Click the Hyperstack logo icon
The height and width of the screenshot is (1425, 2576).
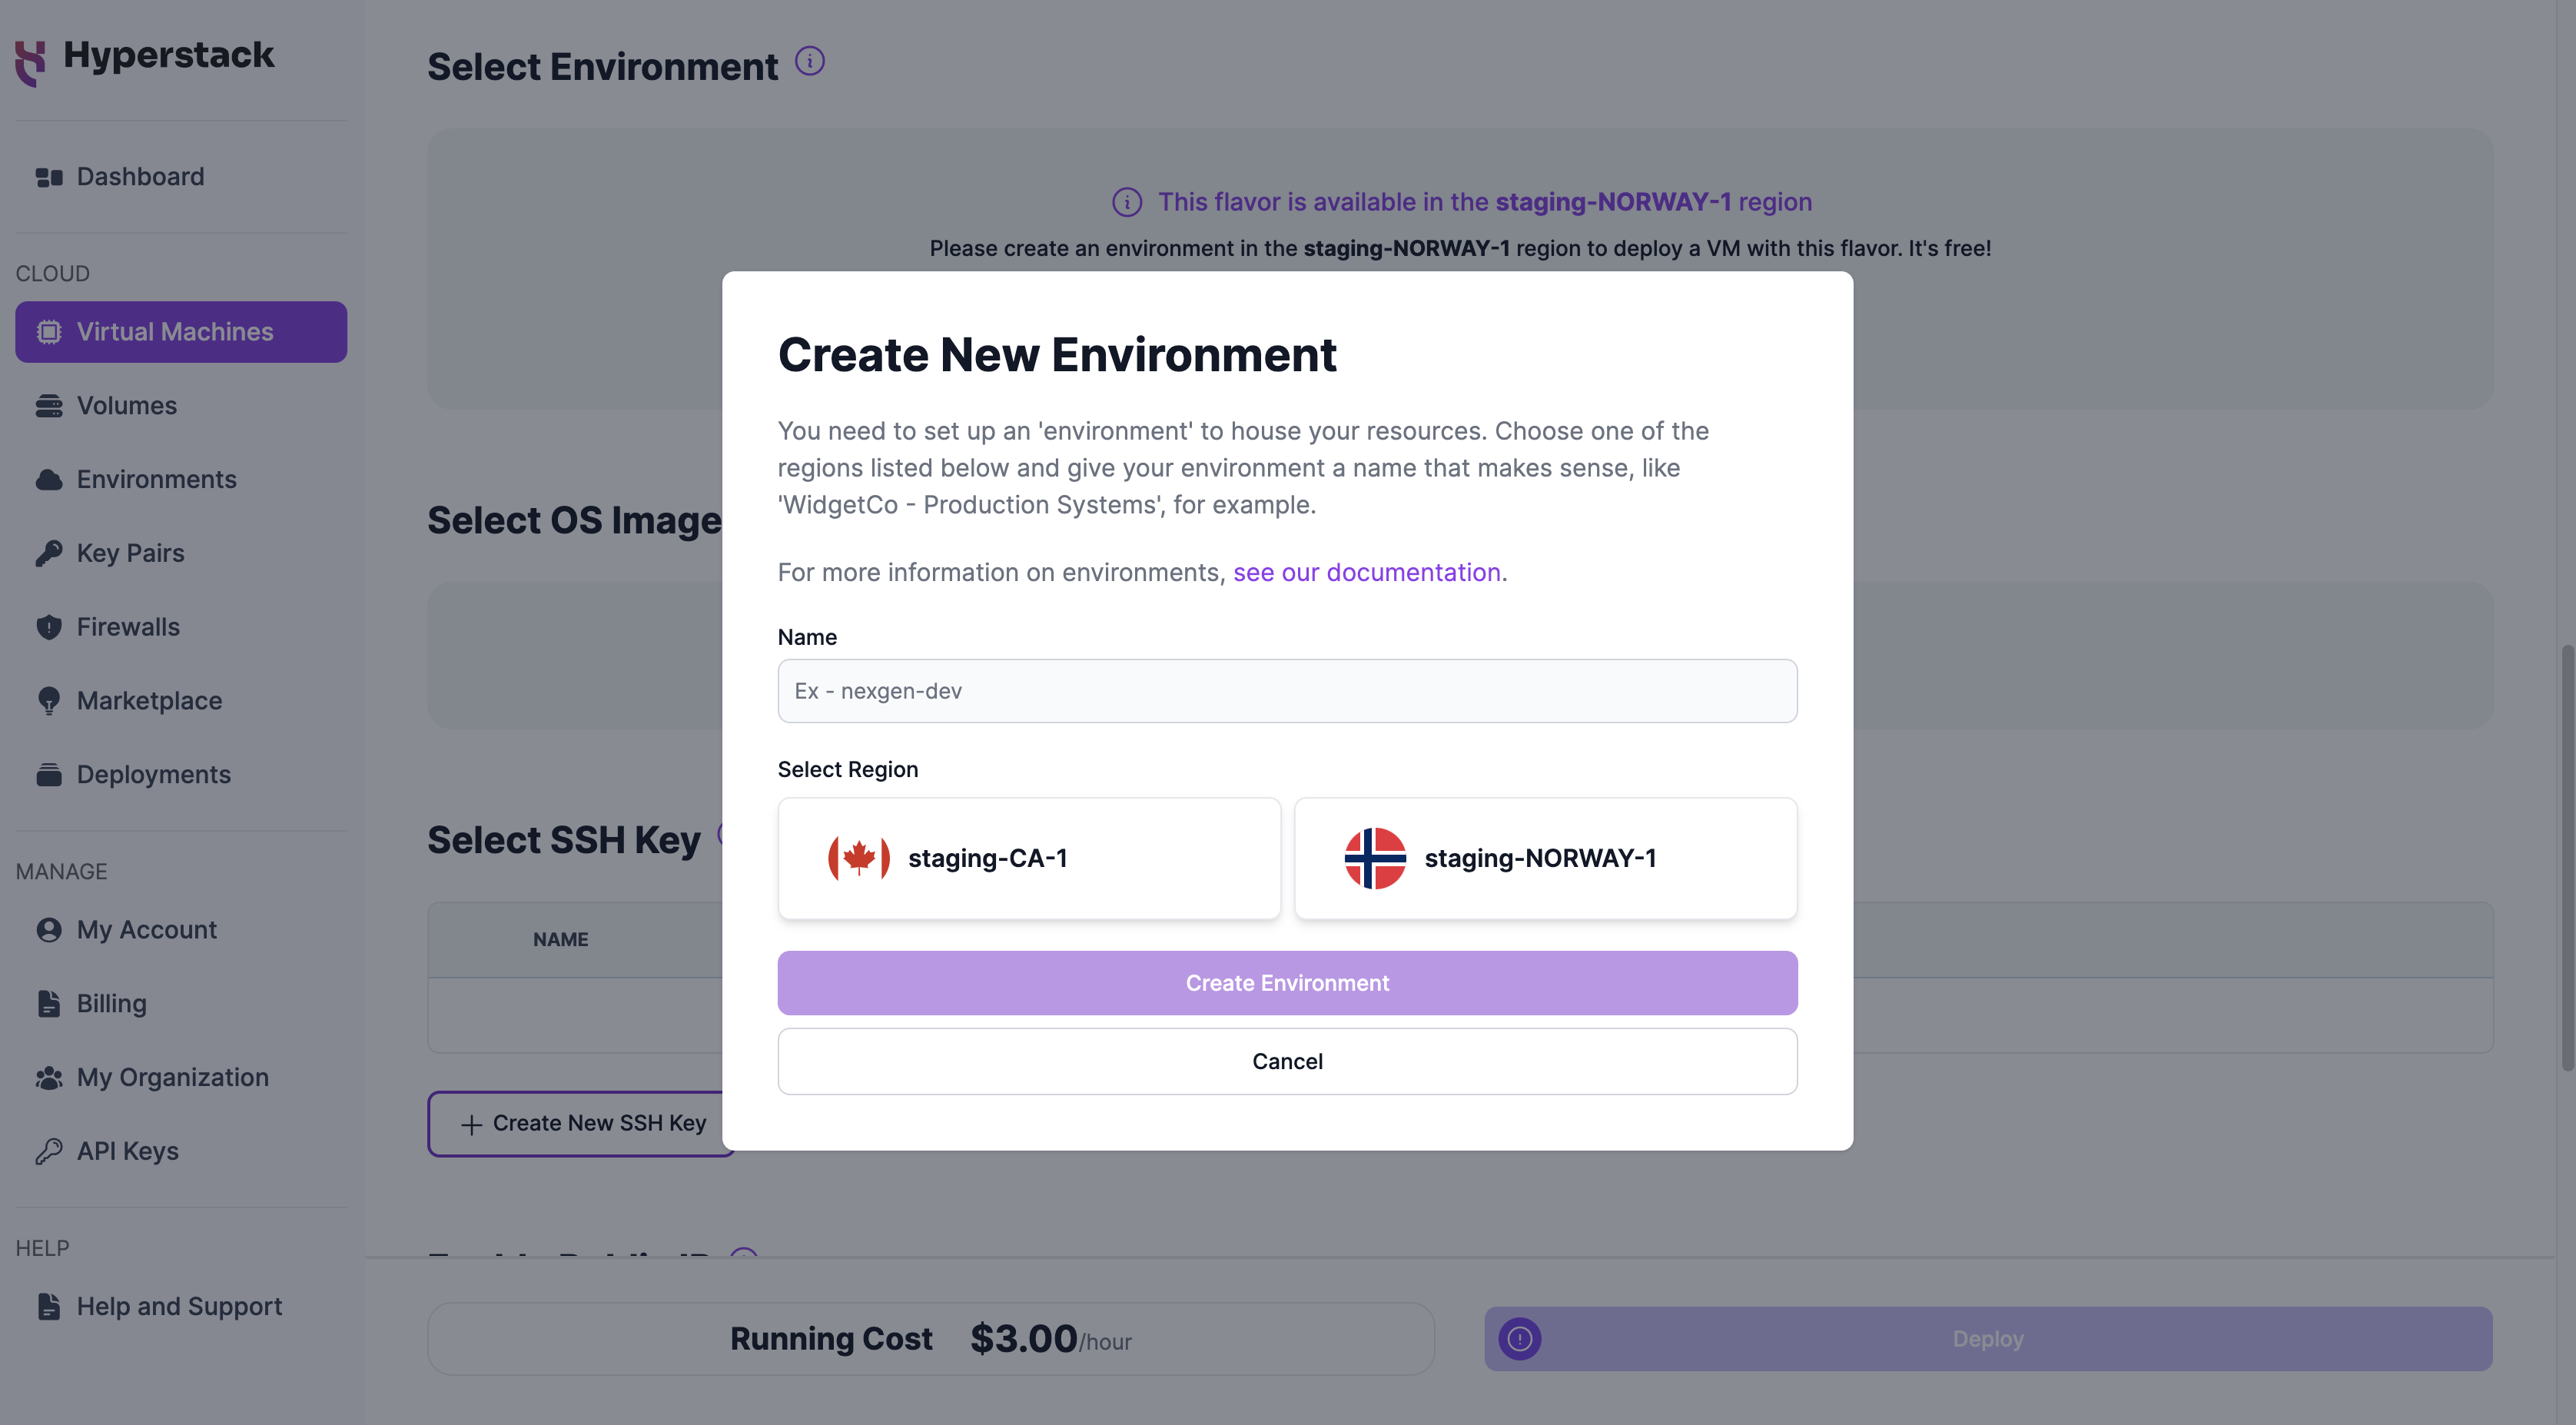point(31,63)
